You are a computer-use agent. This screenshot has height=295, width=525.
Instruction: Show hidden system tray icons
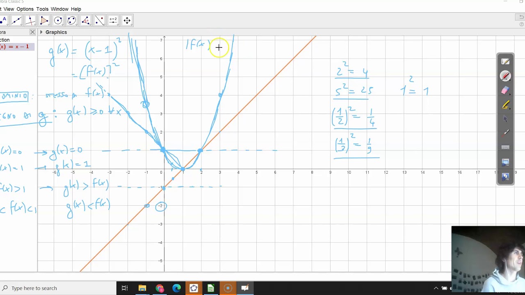(x=436, y=288)
